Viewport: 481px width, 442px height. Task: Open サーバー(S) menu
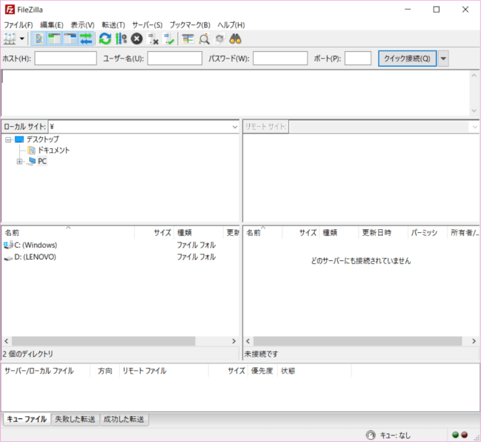point(147,25)
